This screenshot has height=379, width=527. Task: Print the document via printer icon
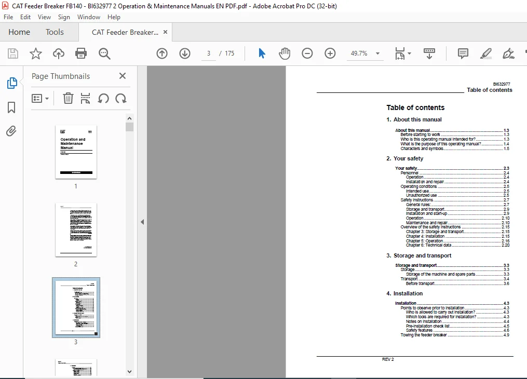point(81,53)
